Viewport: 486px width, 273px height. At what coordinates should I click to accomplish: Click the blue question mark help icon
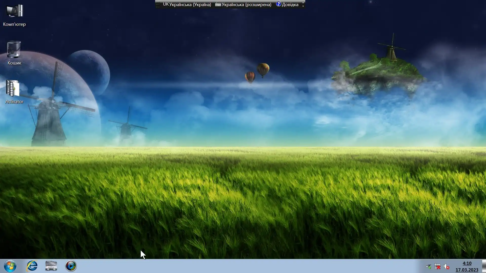coord(278,4)
